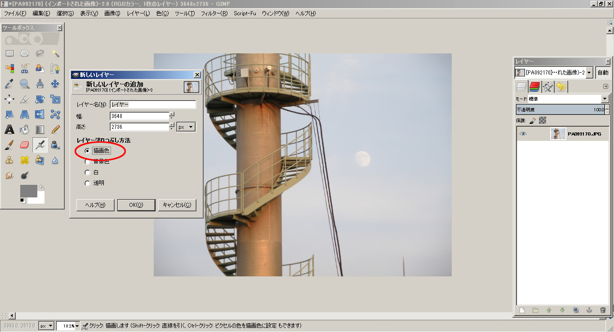Toggle lock alpha channel in Layers panel
This screenshot has width=614, height=332.
tap(543, 120)
